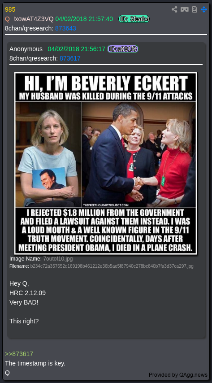Click the Anonymous poster name
The image size is (212, 383).
[x=26, y=49]
